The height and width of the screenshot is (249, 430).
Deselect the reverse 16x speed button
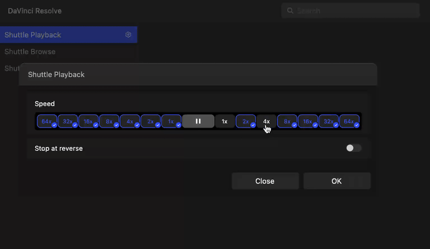tap(88, 121)
